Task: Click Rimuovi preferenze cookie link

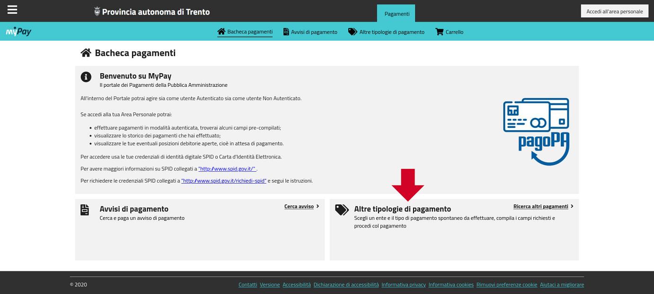Action: pyautogui.click(x=507, y=285)
